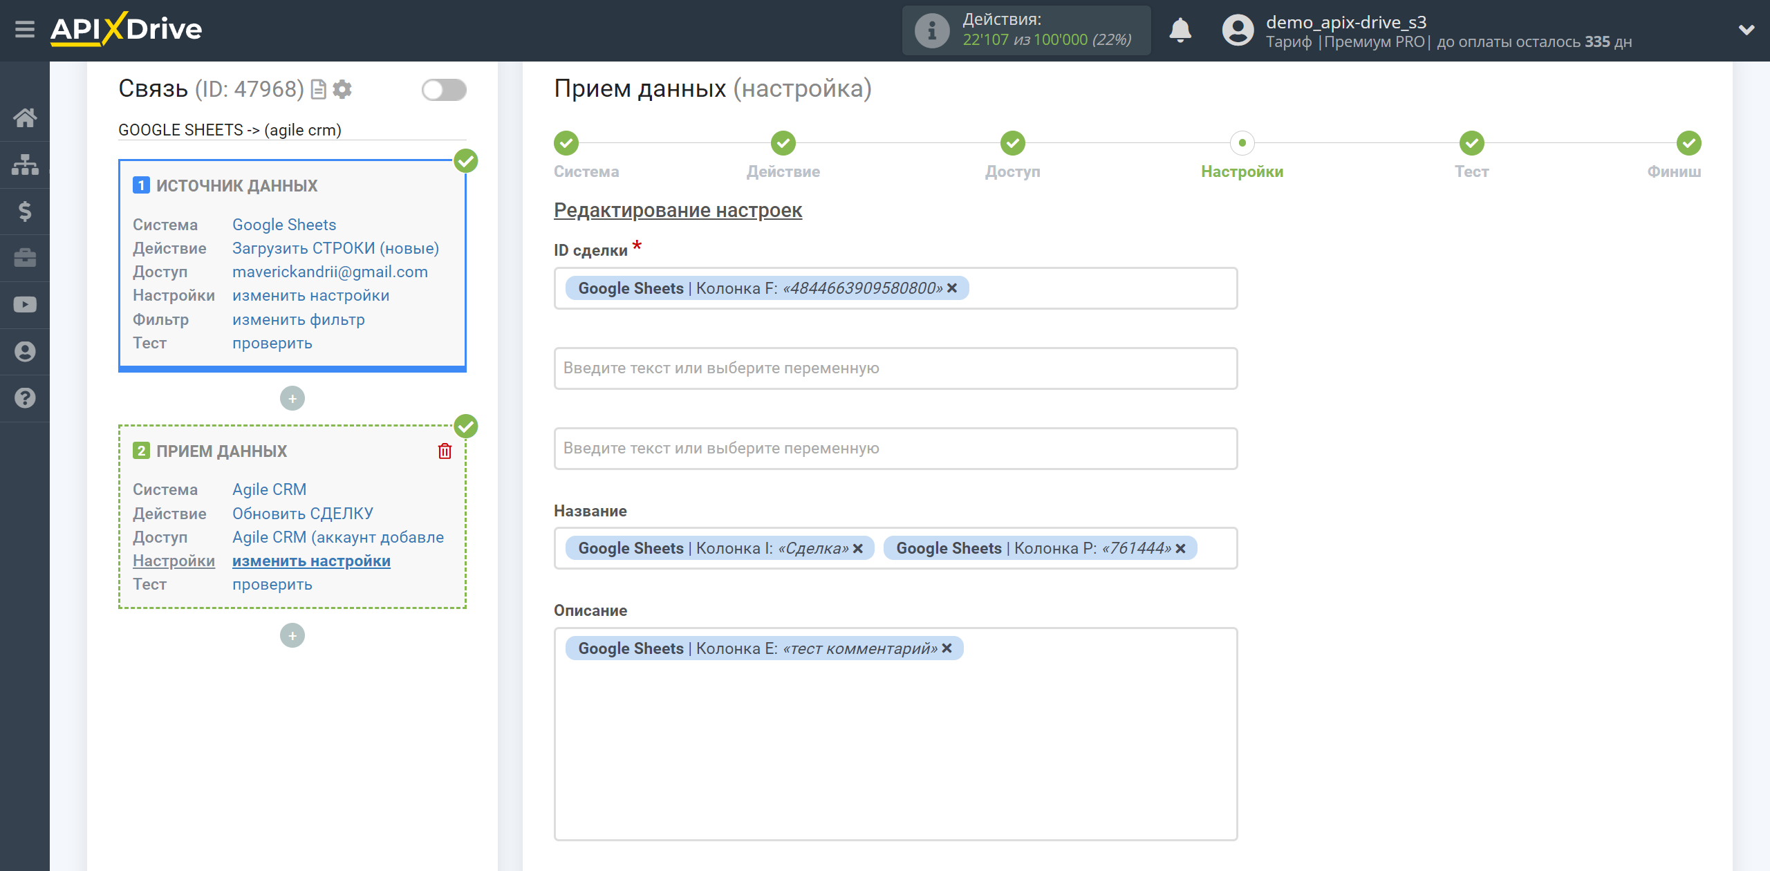The image size is (1770, 871).
Task: Click receiver изменить настройки link
Action: (x=311, y=561)
